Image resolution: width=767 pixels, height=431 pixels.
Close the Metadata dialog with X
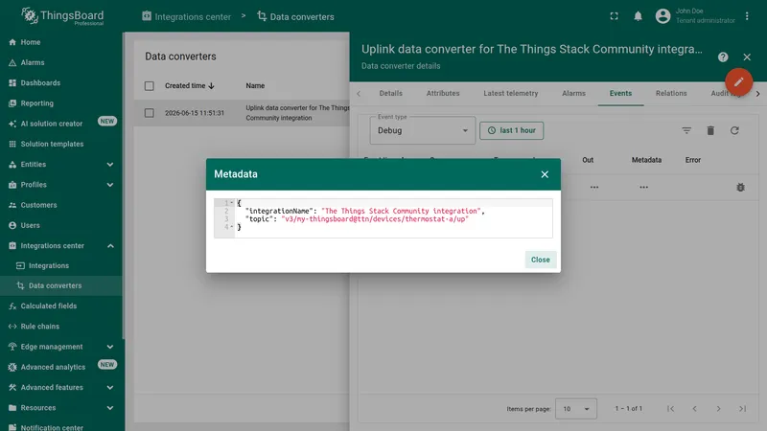545,174
